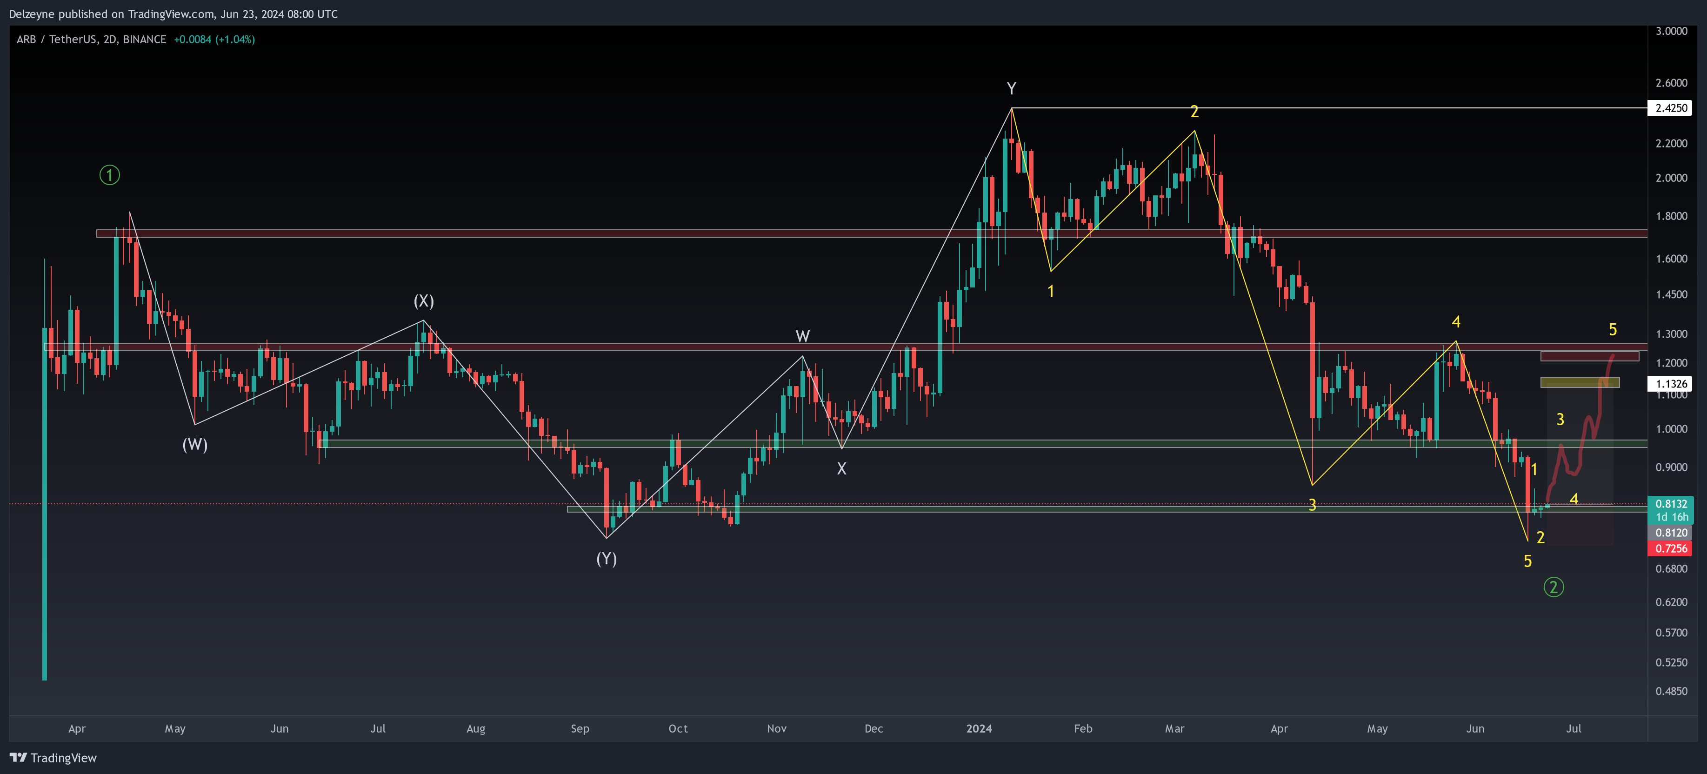Click the publisher header text Delzeyne
The width and height of the screenshot is (1707, 774).
[31, 14]
